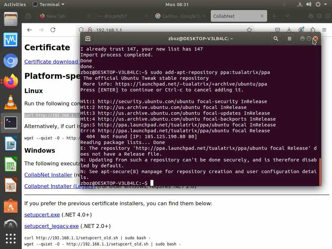Open LibreOffice Impress from the dock
The width and height of the screenshot is (332, 249).
pos(11,184)
